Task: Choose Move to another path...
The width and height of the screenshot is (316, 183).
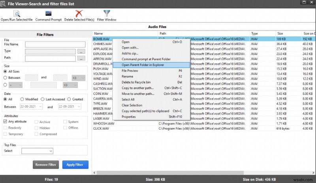Action: (x=152, y=94)
